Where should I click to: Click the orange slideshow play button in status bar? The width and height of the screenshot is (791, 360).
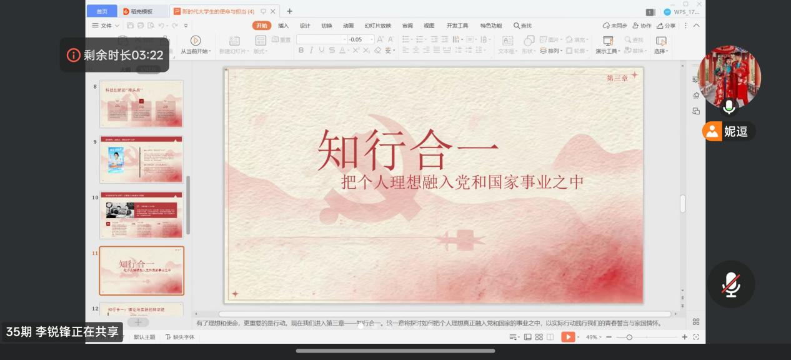click(568, 337)
